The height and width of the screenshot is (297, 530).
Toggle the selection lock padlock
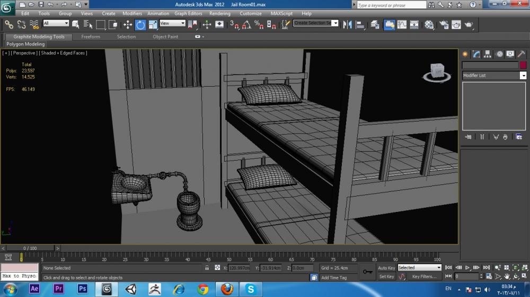pyautogui.click(x=207, y=268)
